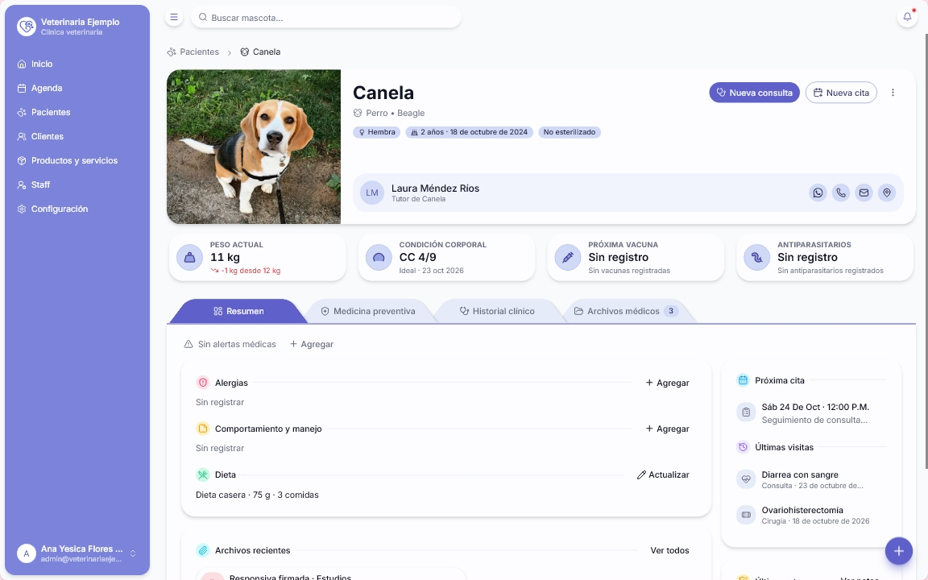
Task: Click the Alergias shield icon
Action: point(202,383)
